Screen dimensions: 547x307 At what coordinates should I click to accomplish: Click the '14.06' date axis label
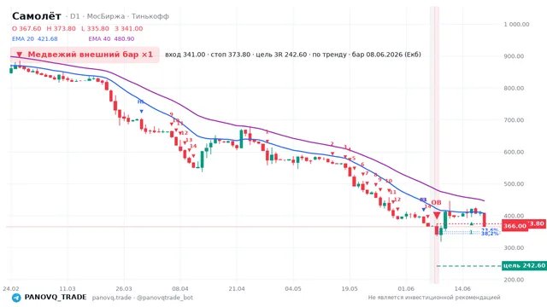click(x=462, y=288)
